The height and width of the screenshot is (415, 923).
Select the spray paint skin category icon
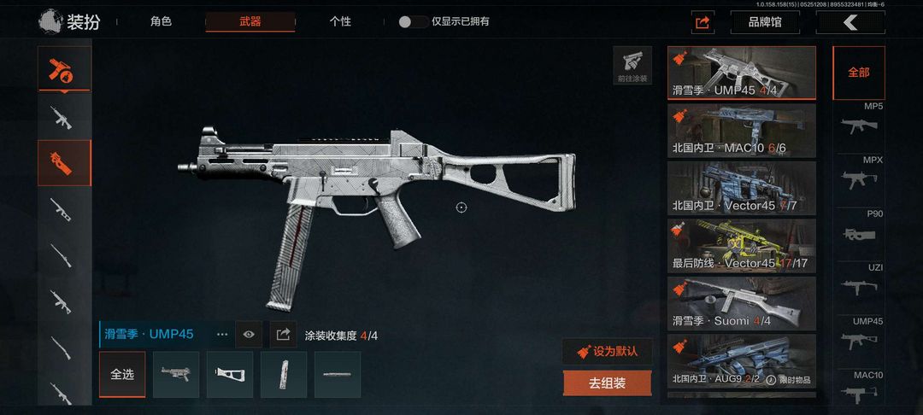[65, 69]
